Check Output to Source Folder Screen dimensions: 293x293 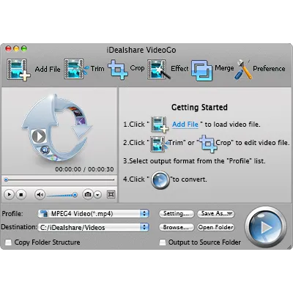163,242
